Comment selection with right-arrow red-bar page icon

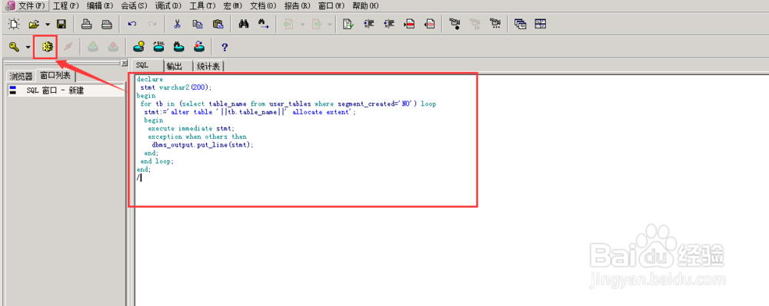(x=410, y=24)
